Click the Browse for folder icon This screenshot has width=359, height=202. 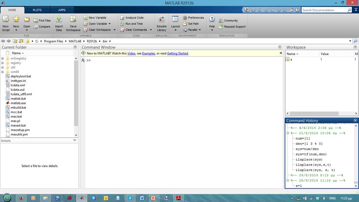21,41
